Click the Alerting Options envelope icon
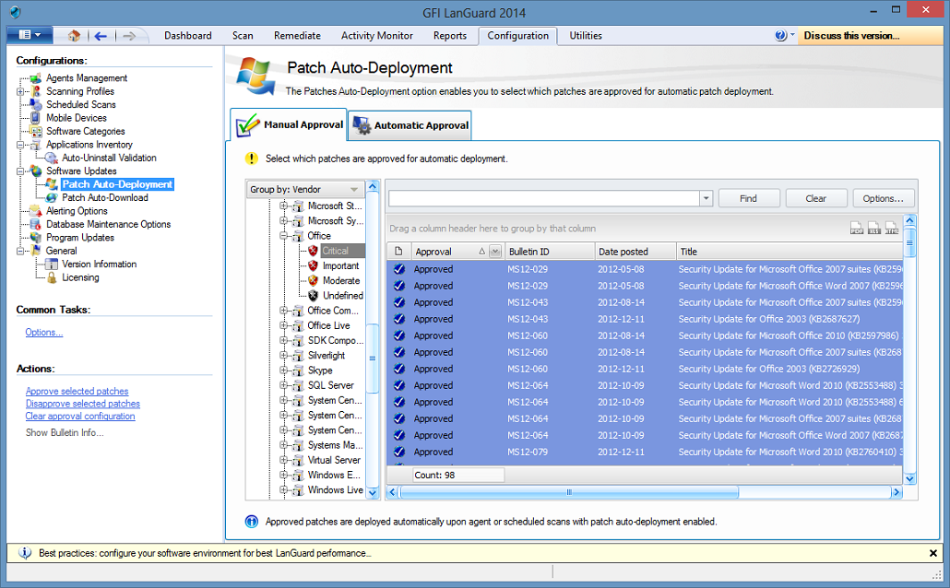 coord(36,211)
